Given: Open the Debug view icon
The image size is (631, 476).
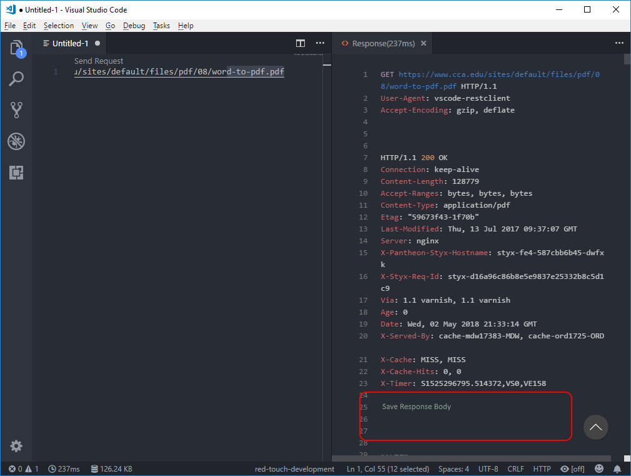Looking at the screenshot, I should coord(16,141).
